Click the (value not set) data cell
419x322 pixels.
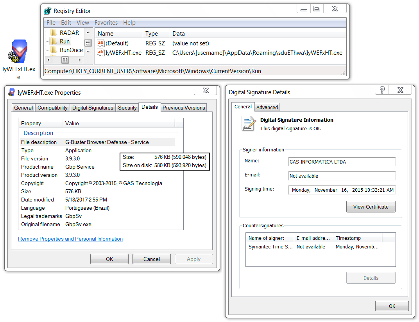190,43
